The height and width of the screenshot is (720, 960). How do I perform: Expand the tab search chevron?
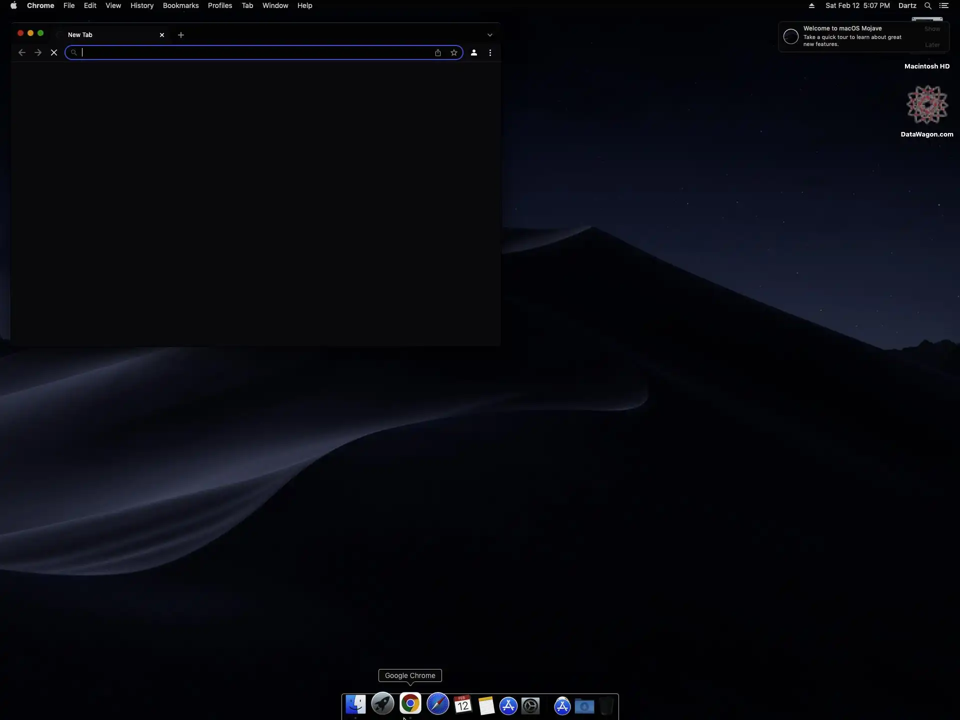coord(490,35)
